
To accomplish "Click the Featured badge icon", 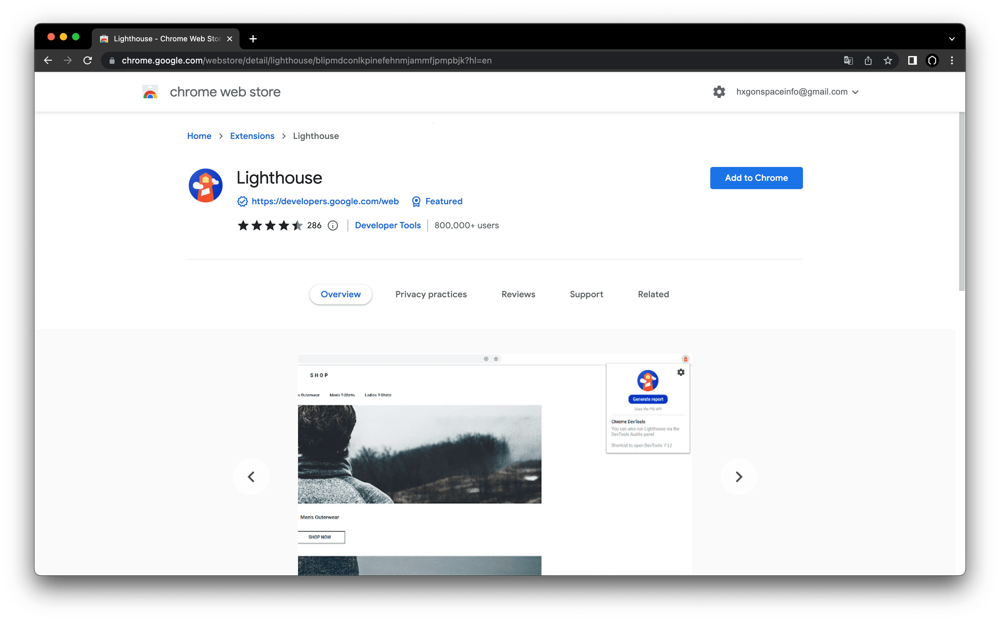I will coord(416,201).
